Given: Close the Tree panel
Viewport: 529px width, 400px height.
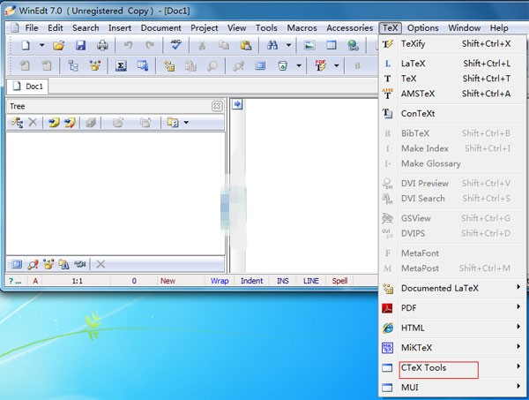Looking at the screenshot, I should [217, 106].
